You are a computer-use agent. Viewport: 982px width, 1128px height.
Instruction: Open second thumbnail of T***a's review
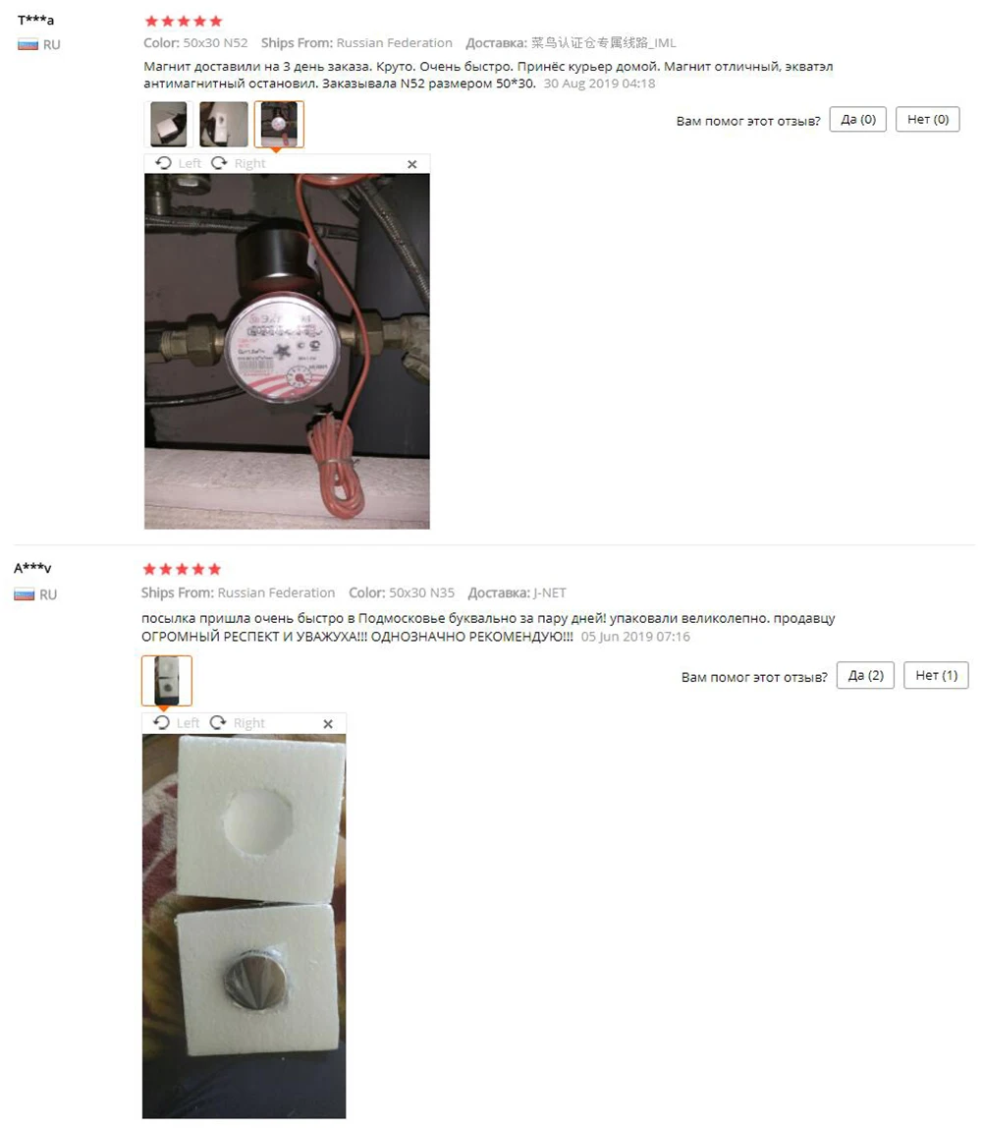pyautogui.click(x=224, y=125)
